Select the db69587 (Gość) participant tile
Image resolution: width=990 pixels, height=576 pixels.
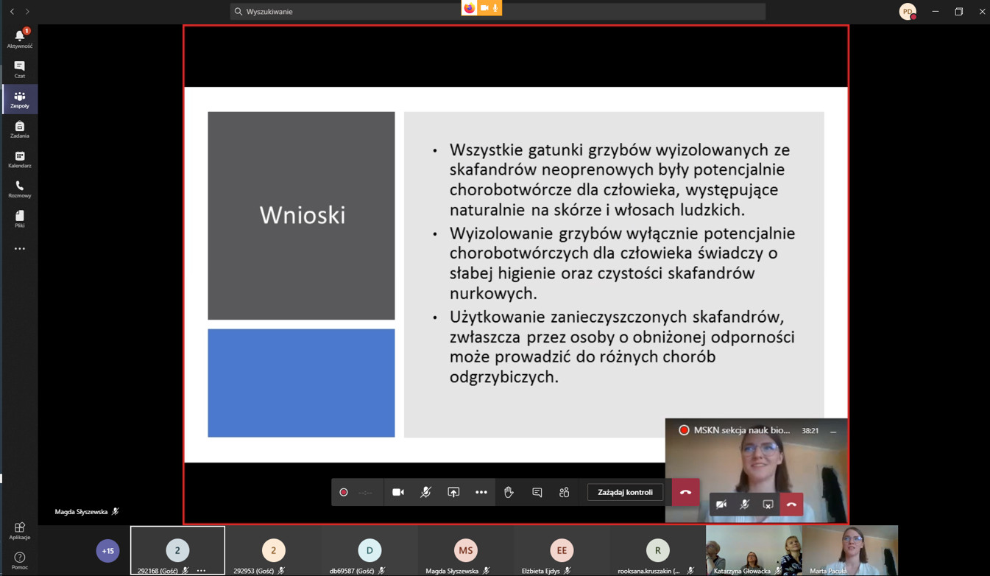(370, 550)
